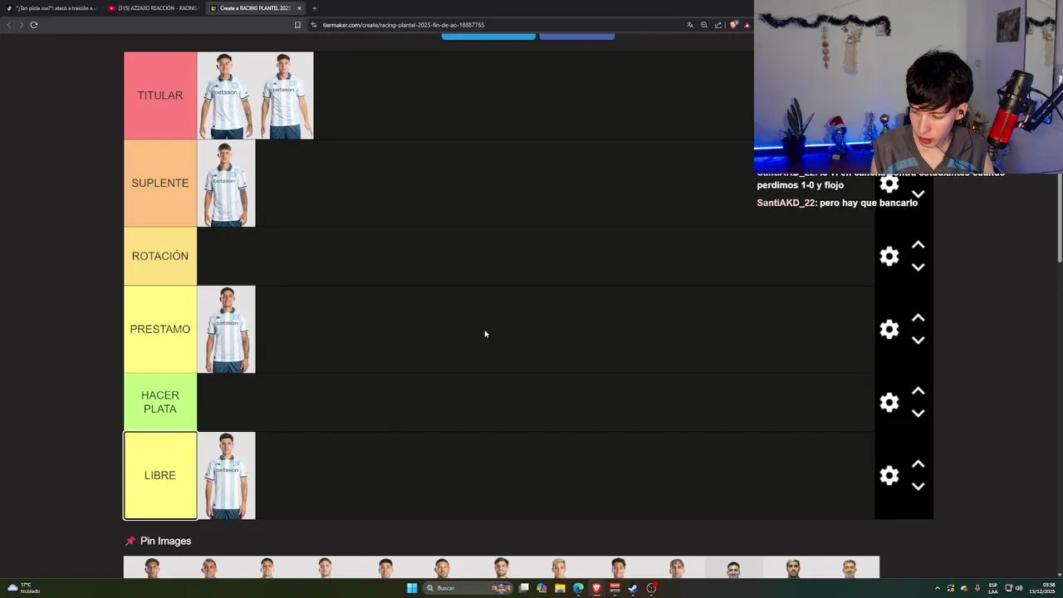Open the weather widget showing Nublado
Viewport: 1063px width, 598px height.
(23, 588)
